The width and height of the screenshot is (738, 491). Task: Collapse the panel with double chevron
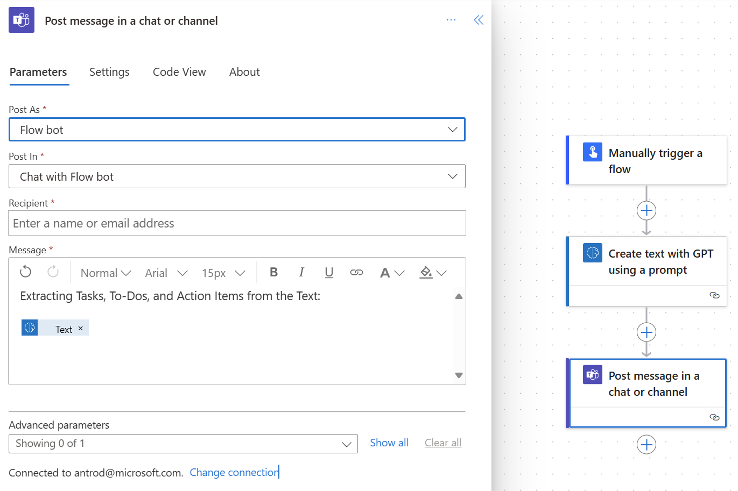(x=479, y=20)
